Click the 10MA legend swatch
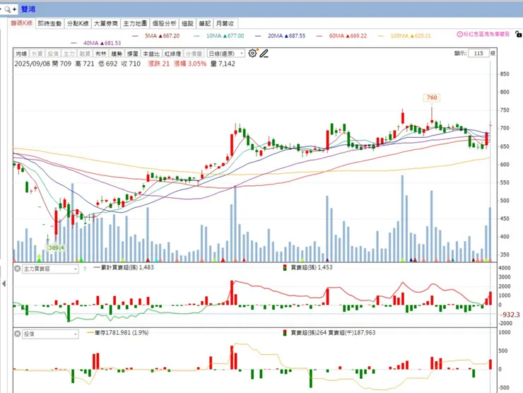 [x=196, y=36]
